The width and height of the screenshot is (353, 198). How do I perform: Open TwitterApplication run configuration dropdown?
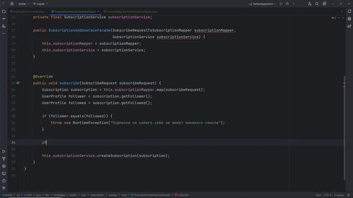point(262,4)
